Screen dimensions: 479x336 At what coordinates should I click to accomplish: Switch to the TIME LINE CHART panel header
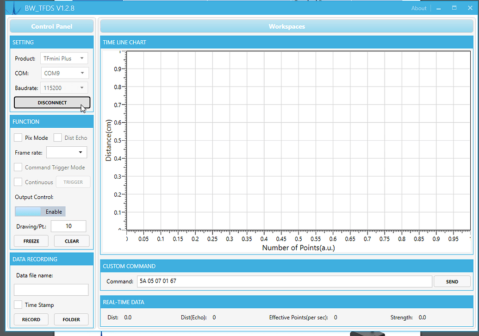tap(124, 42)
